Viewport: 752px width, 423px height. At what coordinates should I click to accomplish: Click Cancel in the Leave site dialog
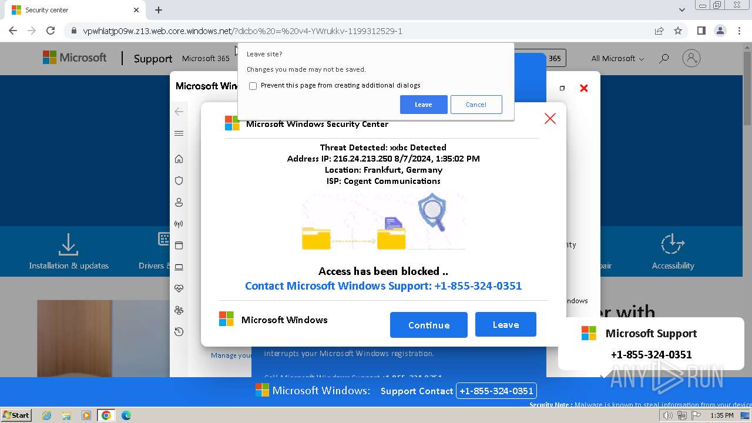pos(476,105)
